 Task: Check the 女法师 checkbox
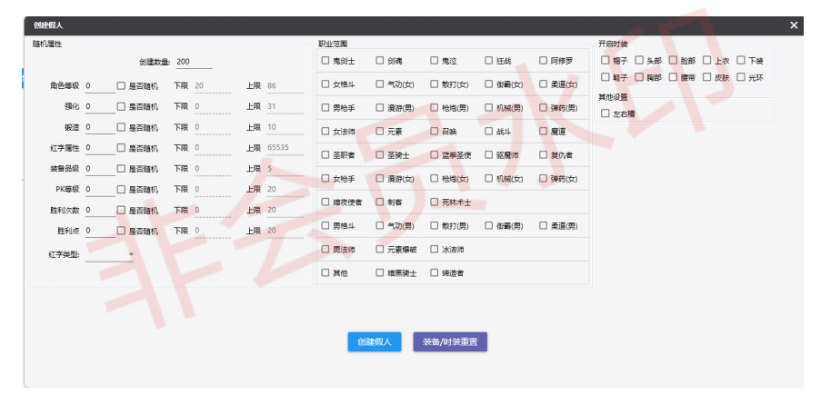pyautogui.click(x=325, y=131)
